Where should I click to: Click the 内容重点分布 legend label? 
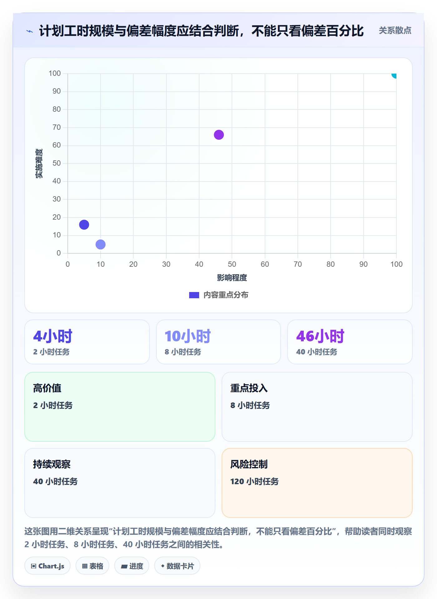[226, 295]
